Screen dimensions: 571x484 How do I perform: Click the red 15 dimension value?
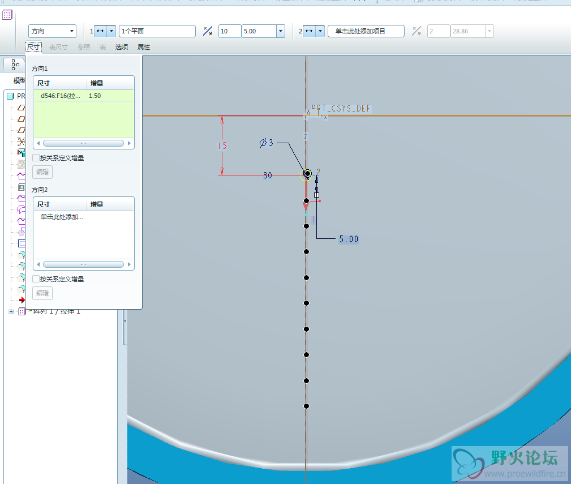pyautogui.click(x=222, y=145)
